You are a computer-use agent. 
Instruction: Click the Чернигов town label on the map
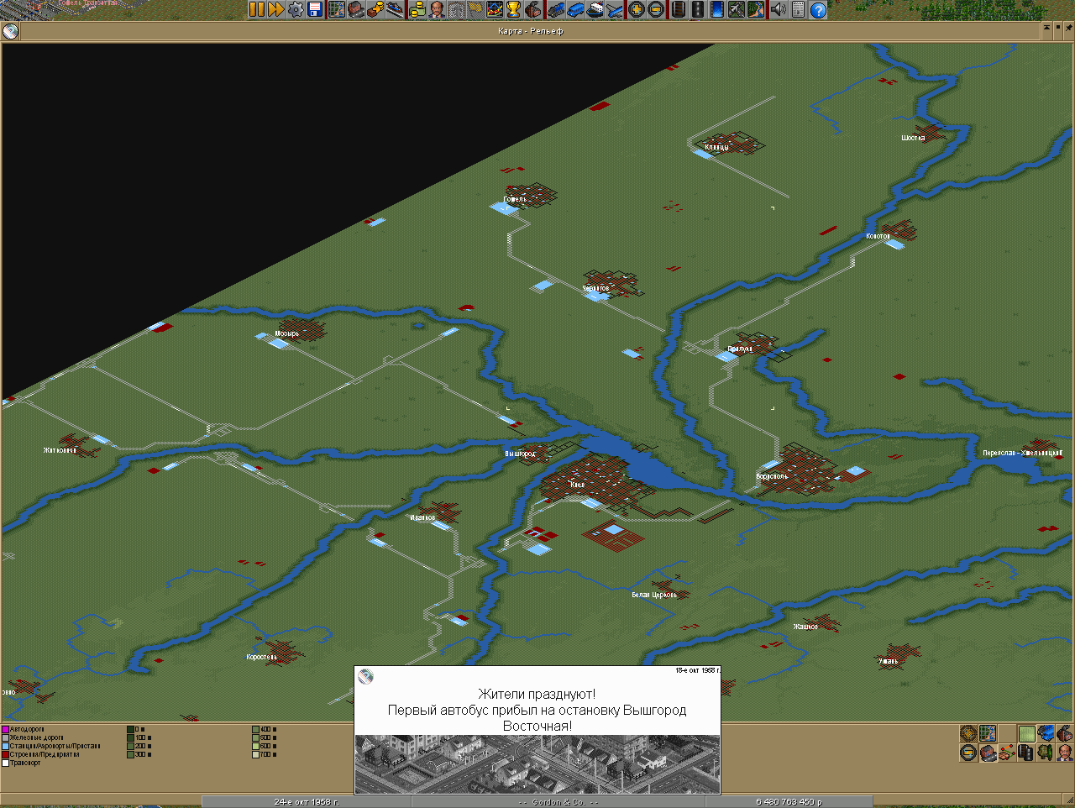coord(595,288)
